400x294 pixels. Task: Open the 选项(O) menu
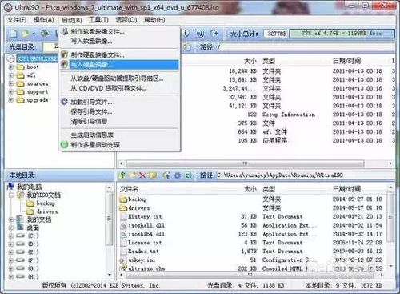tap(126, 20)
